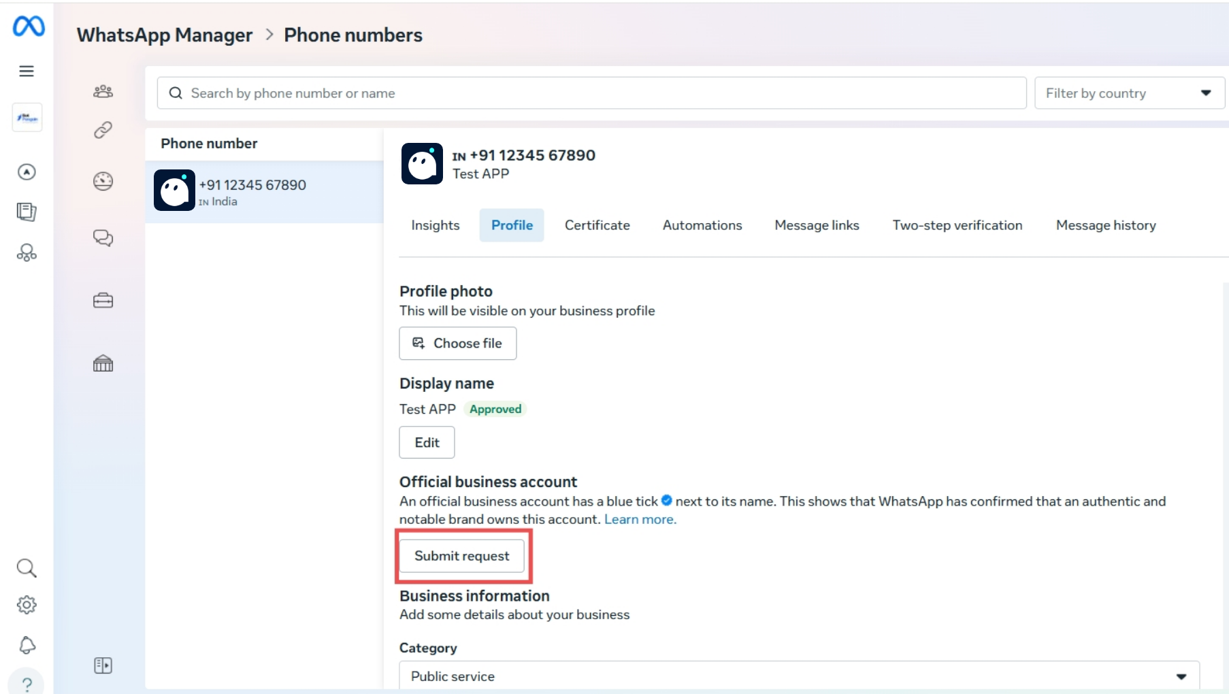Open settings gear icon
Viewport: 1229px width, 694px height.
pyautogui.click(x=27, y=605)
